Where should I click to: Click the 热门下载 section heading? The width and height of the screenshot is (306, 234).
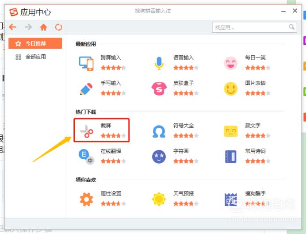86,112
